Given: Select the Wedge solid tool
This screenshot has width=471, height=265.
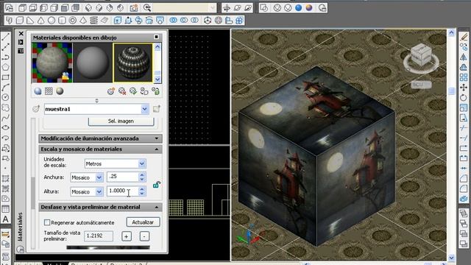Looking at the screenshot, I should click(x=30, y=20).
